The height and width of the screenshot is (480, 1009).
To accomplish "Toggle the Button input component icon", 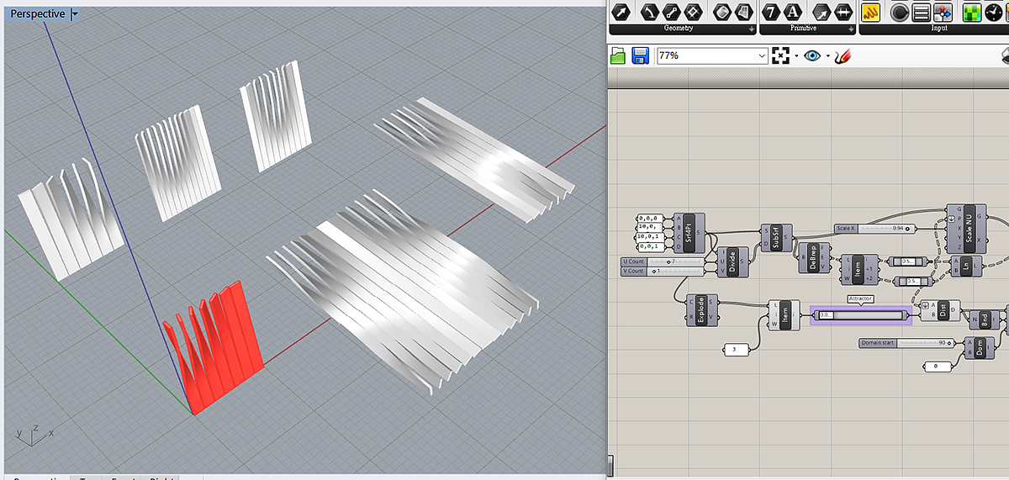I will pyautogui.click(x=900, y=12).
